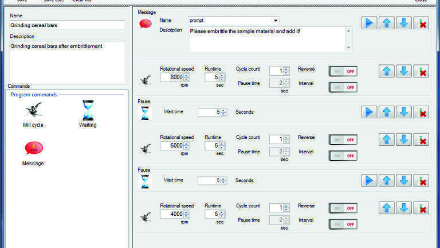This screenshot has height=248, width=440.
Task: Adjust Cycle count spinner of 4000 rpm step
Action: point(286,208)
